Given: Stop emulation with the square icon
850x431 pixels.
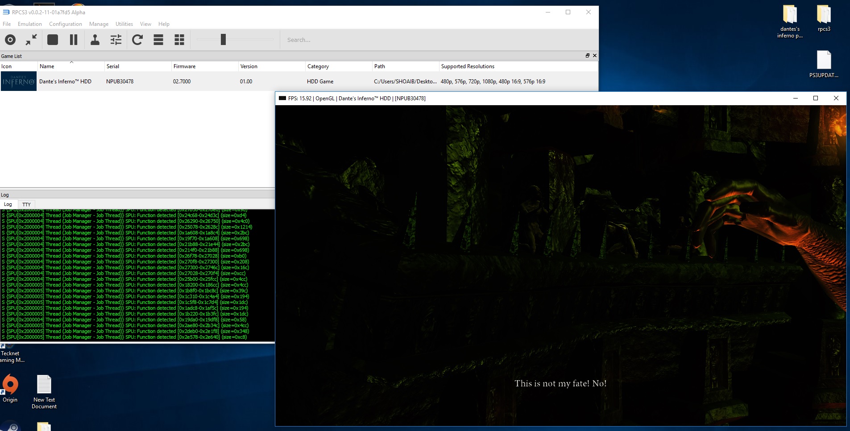Looking at the screenshot, I should point(53,40).
